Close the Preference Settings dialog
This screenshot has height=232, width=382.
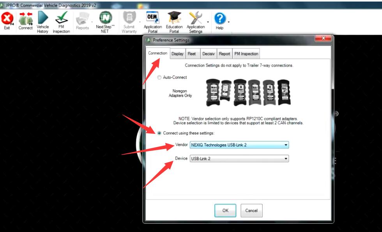323,38
